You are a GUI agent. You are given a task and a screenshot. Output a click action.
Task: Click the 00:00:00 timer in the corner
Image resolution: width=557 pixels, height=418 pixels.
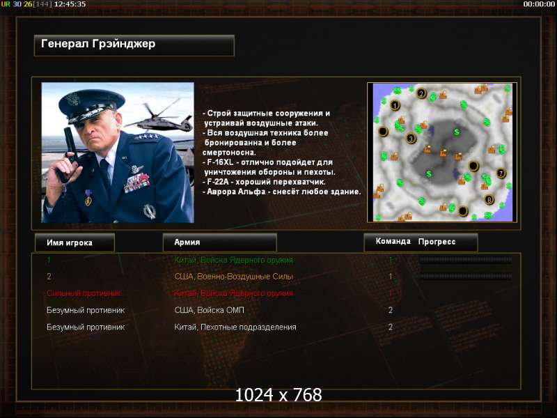(x=538, y=4)
